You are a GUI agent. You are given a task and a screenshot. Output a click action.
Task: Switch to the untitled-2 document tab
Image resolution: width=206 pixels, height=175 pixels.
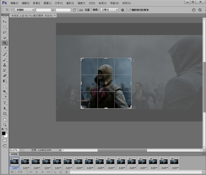tap(32, 16)
